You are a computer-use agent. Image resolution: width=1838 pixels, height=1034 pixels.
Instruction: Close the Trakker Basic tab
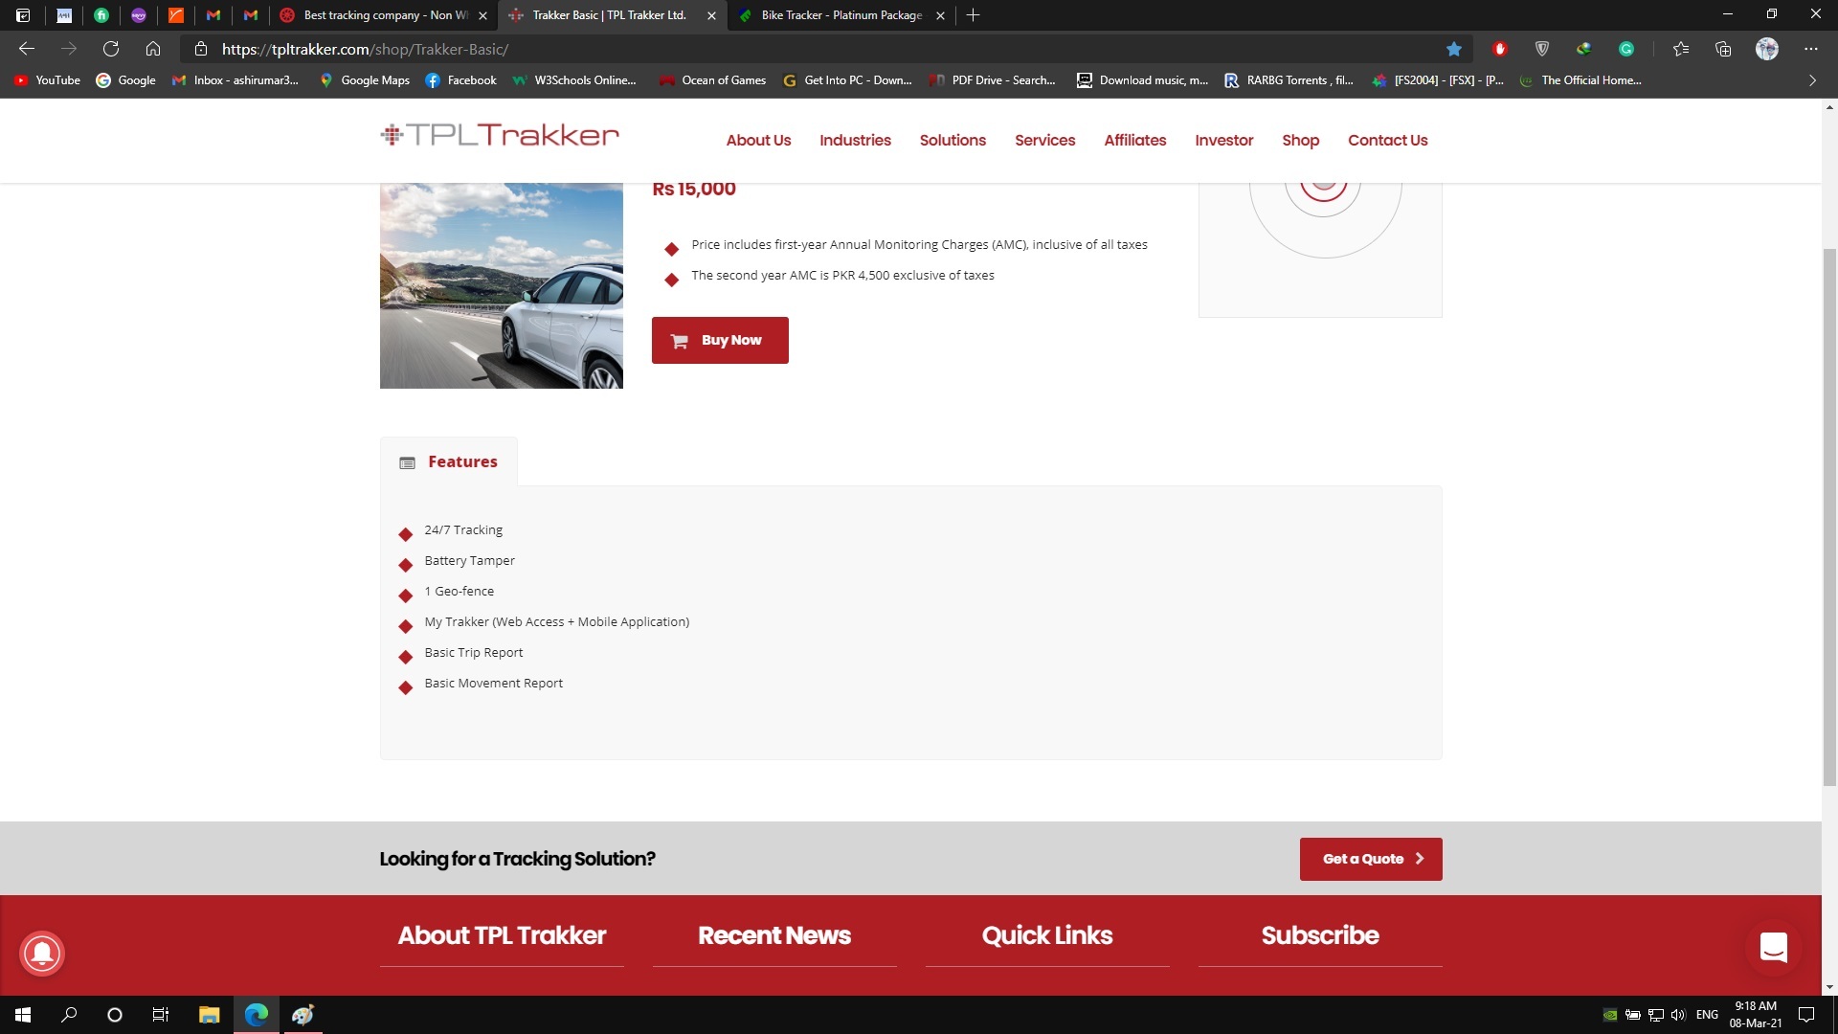click(711, 15)
